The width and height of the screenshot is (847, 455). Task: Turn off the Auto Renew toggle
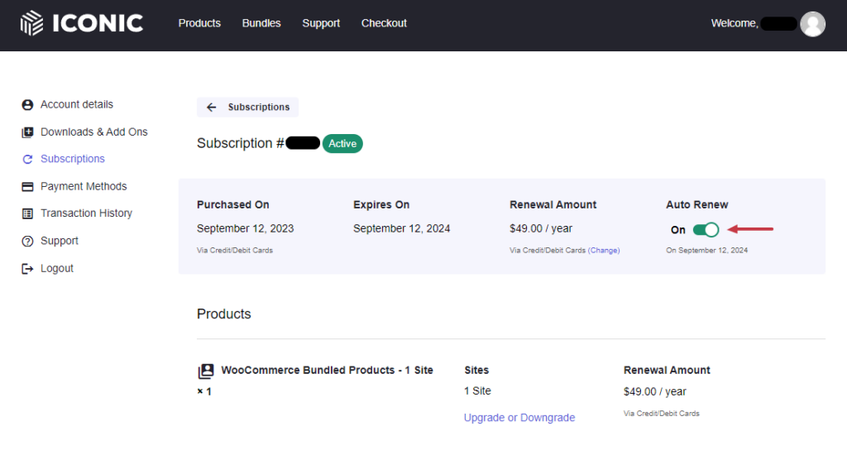[x=706, y=230]
